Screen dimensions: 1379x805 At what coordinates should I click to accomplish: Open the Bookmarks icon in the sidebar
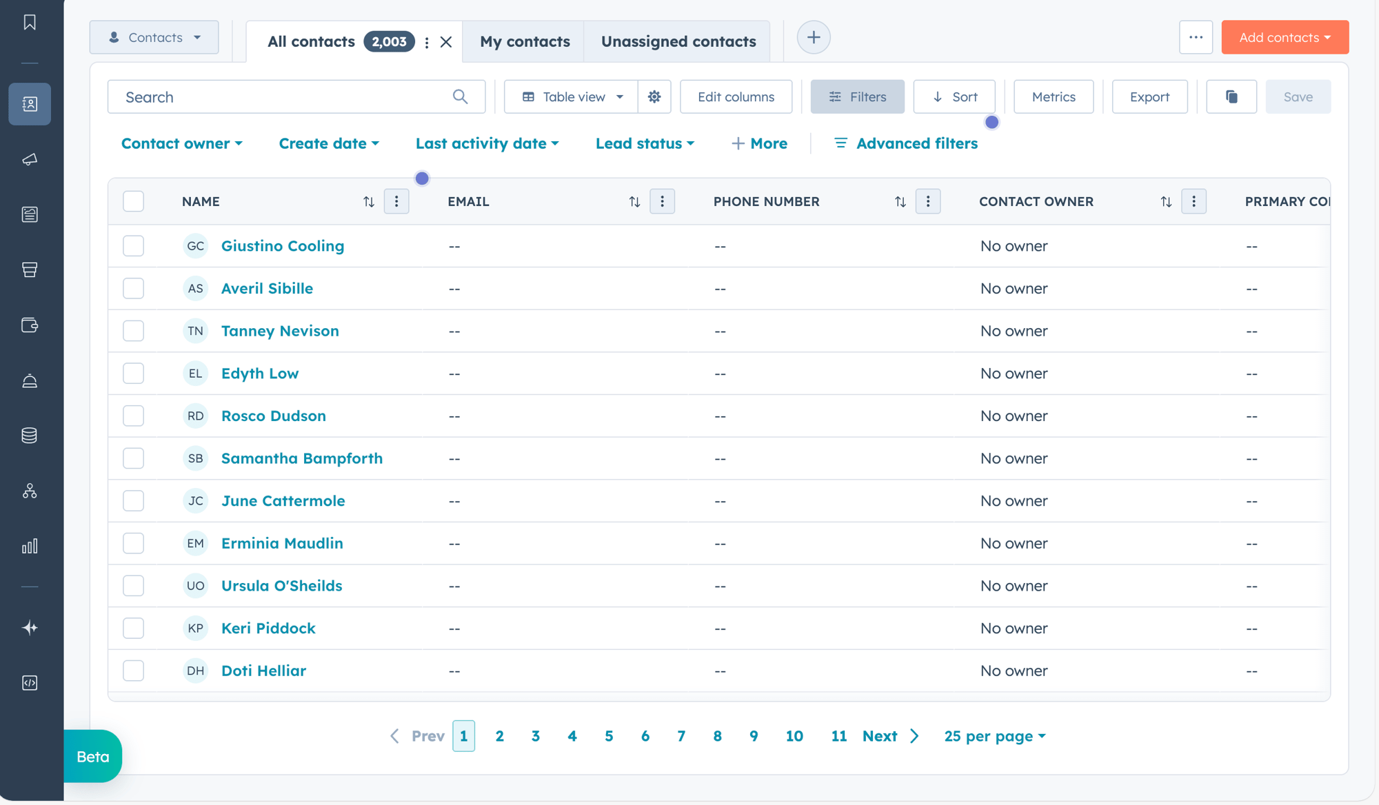(x=29, y=23)
